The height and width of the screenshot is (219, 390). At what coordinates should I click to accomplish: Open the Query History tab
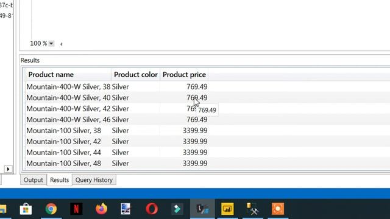pos(94,180)
